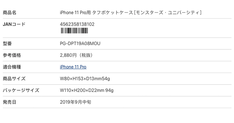Click the release date 2019年9月中旬
Screen dimensions: 234x123
click(76, 102)
